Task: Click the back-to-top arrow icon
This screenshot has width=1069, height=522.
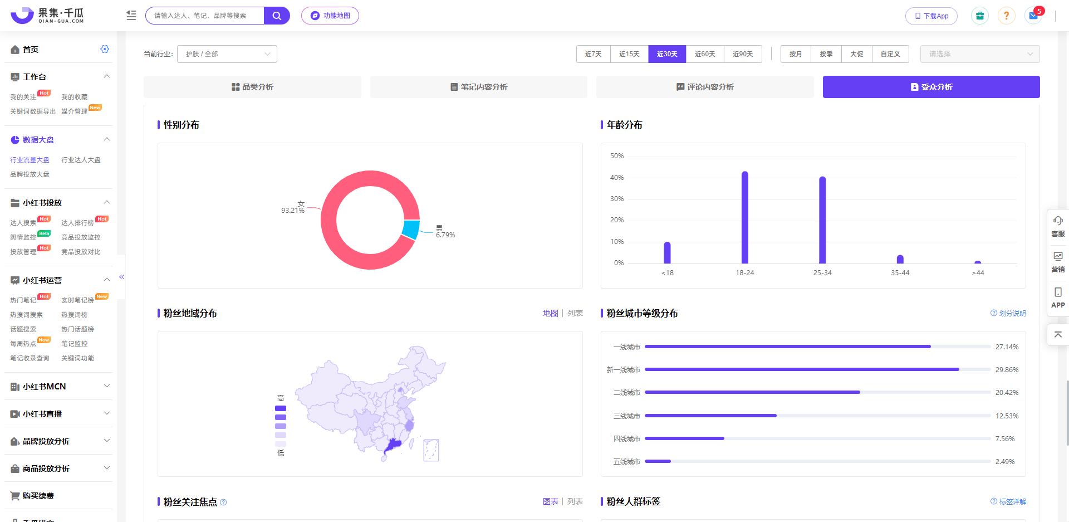Action: pyautogui.click(x=1058, y=335)
